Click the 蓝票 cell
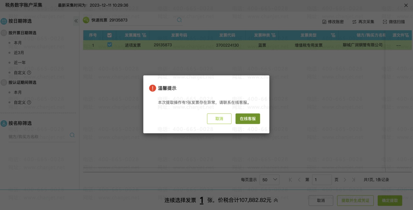Image resolution: width=413 pixels, height=210 pixels. coord(262,45)
